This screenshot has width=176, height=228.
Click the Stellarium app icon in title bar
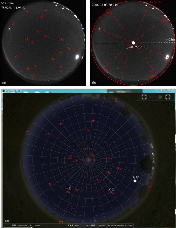pyautogui.click(x=4, y=90)
